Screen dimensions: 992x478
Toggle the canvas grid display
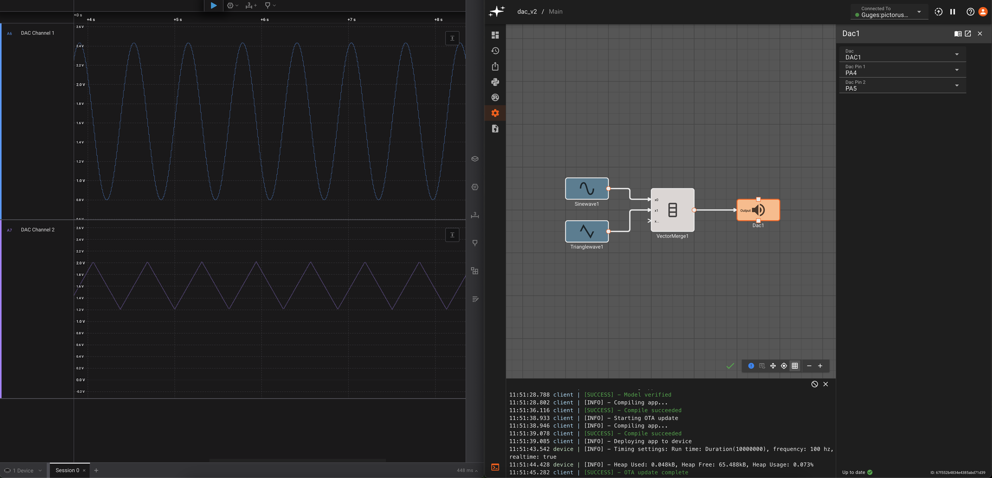point(795,366)
